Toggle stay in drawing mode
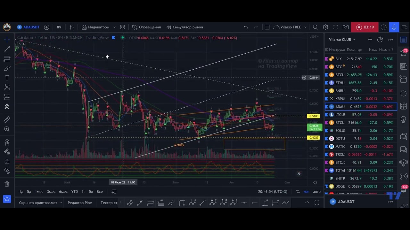Screen dimensions: 410x230 tap(7, 152)
